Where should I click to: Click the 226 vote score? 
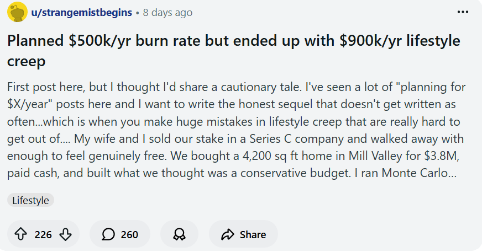point(43,234)
